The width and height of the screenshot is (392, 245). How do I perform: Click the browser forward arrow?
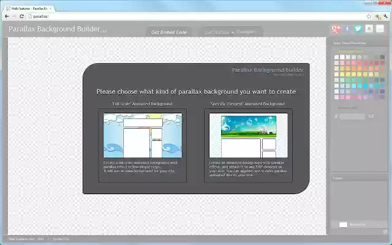14,17
